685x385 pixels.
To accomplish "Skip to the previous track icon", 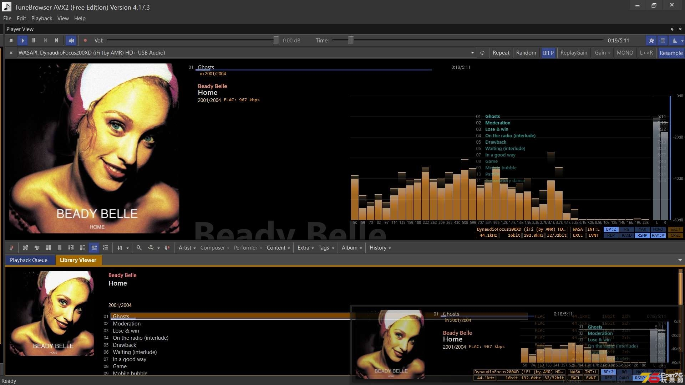I will (45, 40).
